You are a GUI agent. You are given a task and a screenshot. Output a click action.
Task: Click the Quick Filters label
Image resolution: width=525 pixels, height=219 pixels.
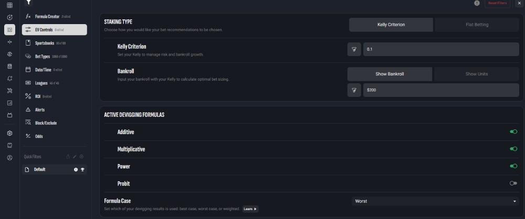click(33, 157)
